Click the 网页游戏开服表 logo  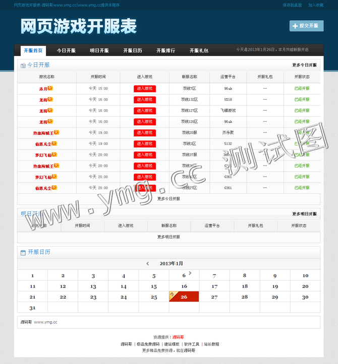79,26
